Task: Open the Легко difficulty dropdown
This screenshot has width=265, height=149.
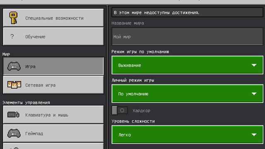Action: tap(187, 135)
